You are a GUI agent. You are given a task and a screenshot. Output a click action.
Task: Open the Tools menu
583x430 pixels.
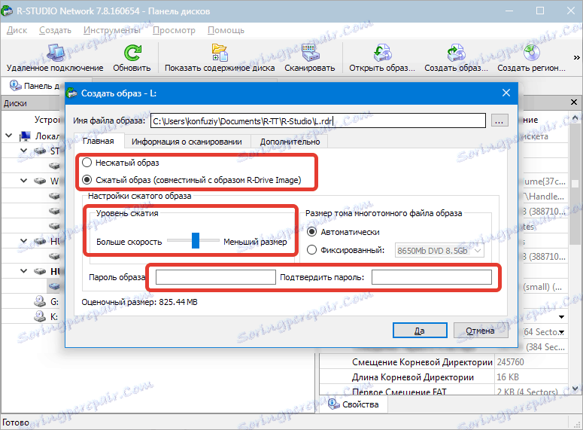click(x=112, y=30)
